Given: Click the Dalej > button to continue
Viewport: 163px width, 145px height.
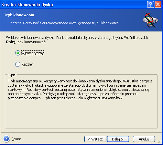Looking at the screenshot, I should coord(118,139).
